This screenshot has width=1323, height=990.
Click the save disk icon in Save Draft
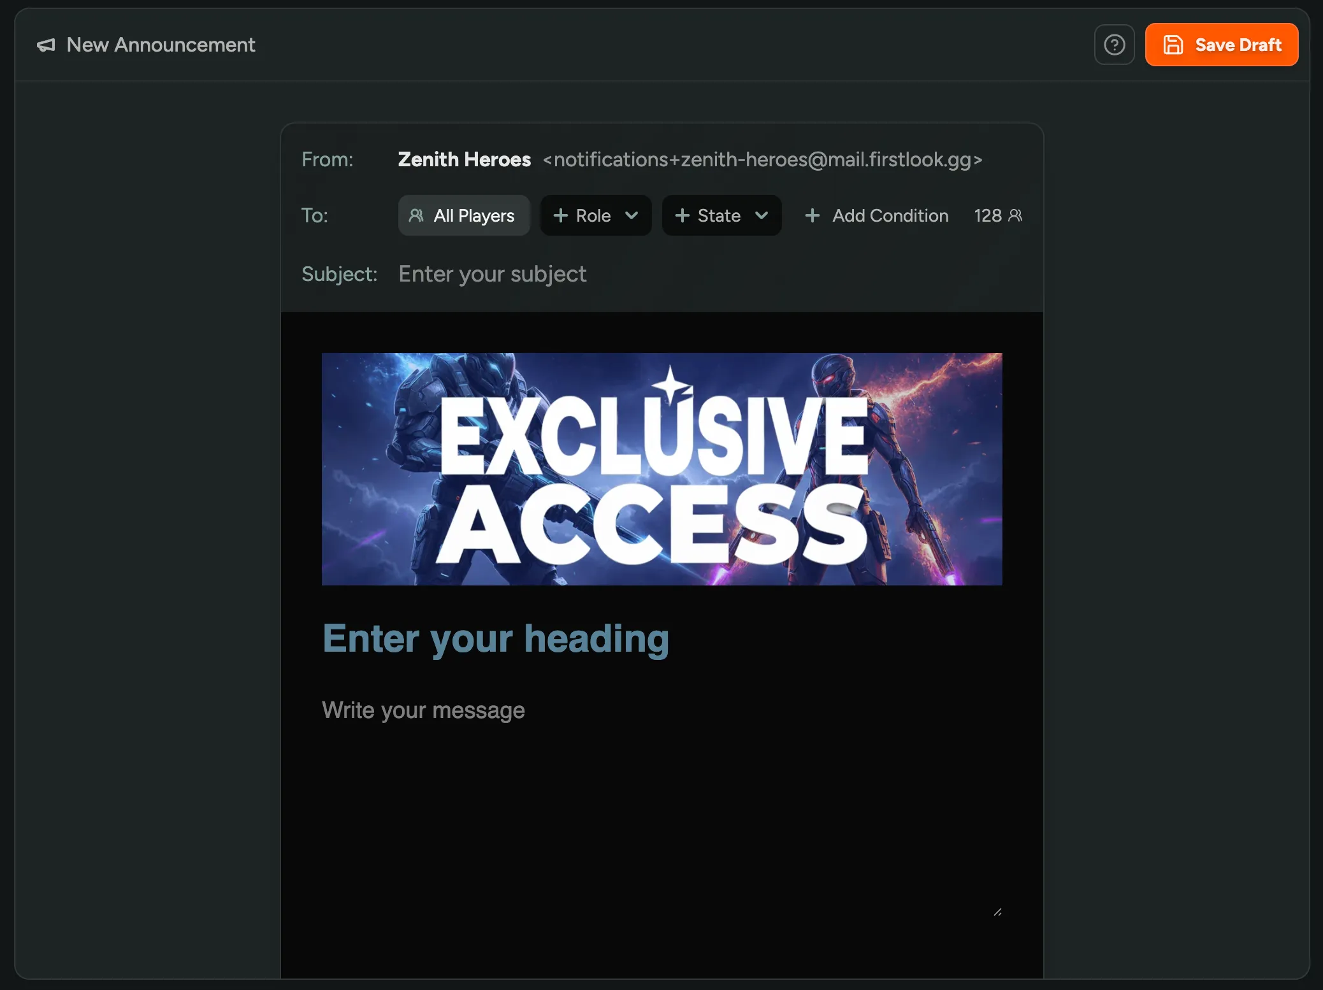(1174, 44)
